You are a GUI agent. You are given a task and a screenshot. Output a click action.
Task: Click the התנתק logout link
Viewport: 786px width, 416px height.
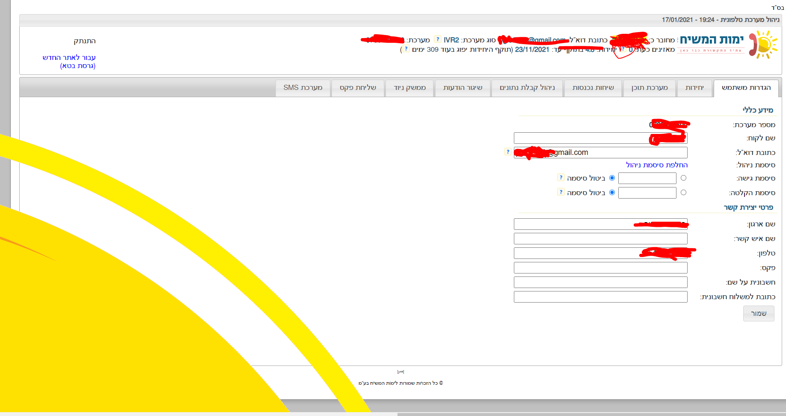pyautogui.click(x=84, y=41)
